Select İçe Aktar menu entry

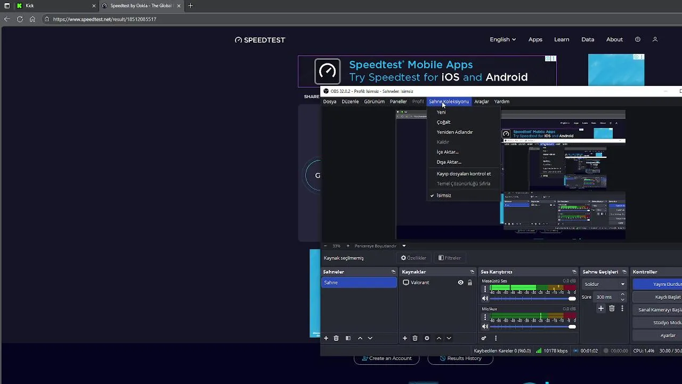click(464, 152)
